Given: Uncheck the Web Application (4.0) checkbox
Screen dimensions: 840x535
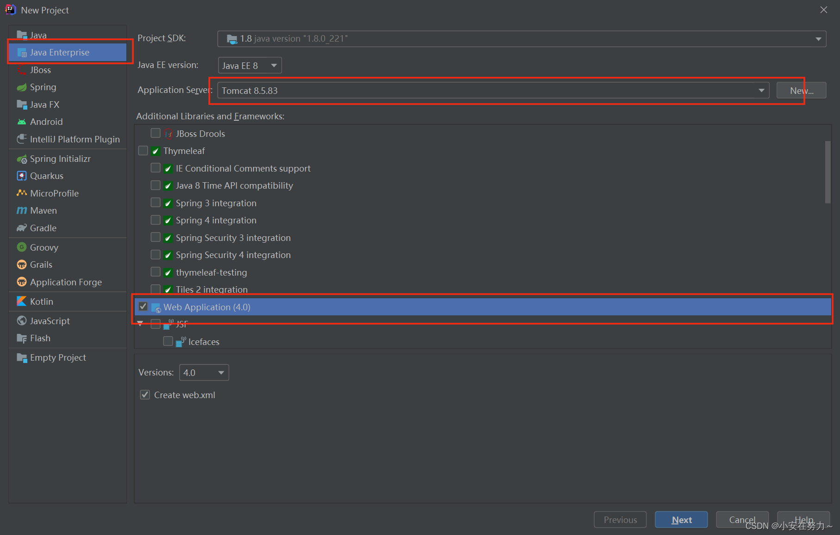Looking at the screenshot, I should click(x=143, y=307).
